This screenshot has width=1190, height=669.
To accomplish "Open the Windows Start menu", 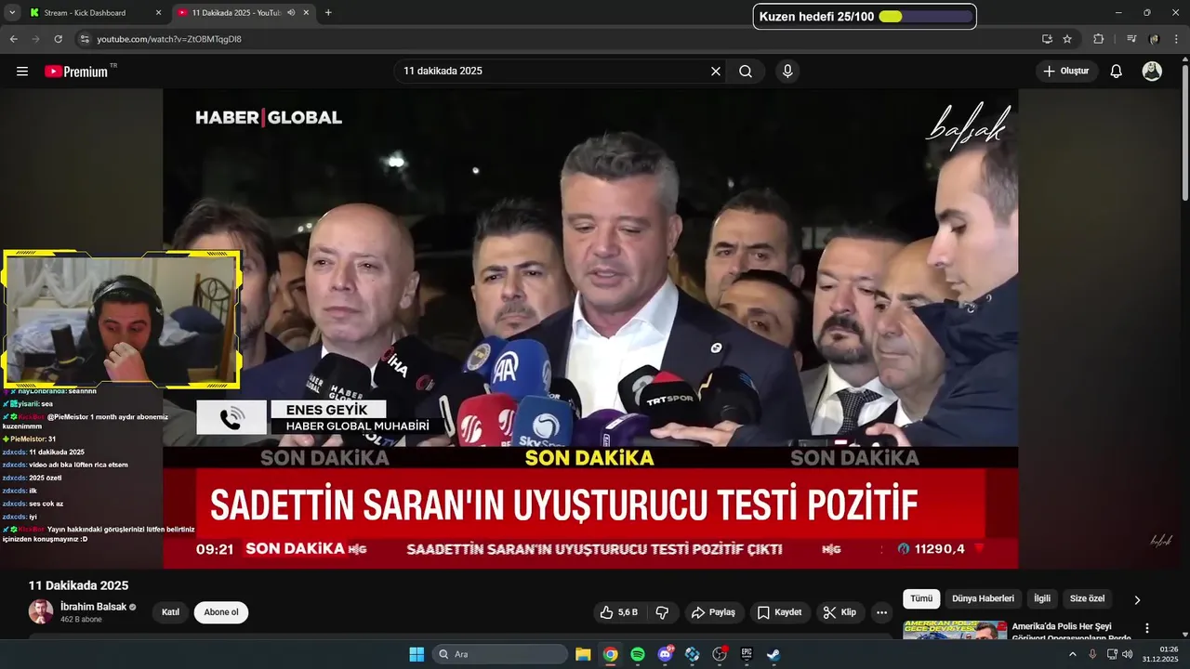I will coord(416,654).
